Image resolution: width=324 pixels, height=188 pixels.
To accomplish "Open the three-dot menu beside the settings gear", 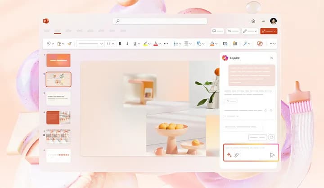I will [263, 21].
